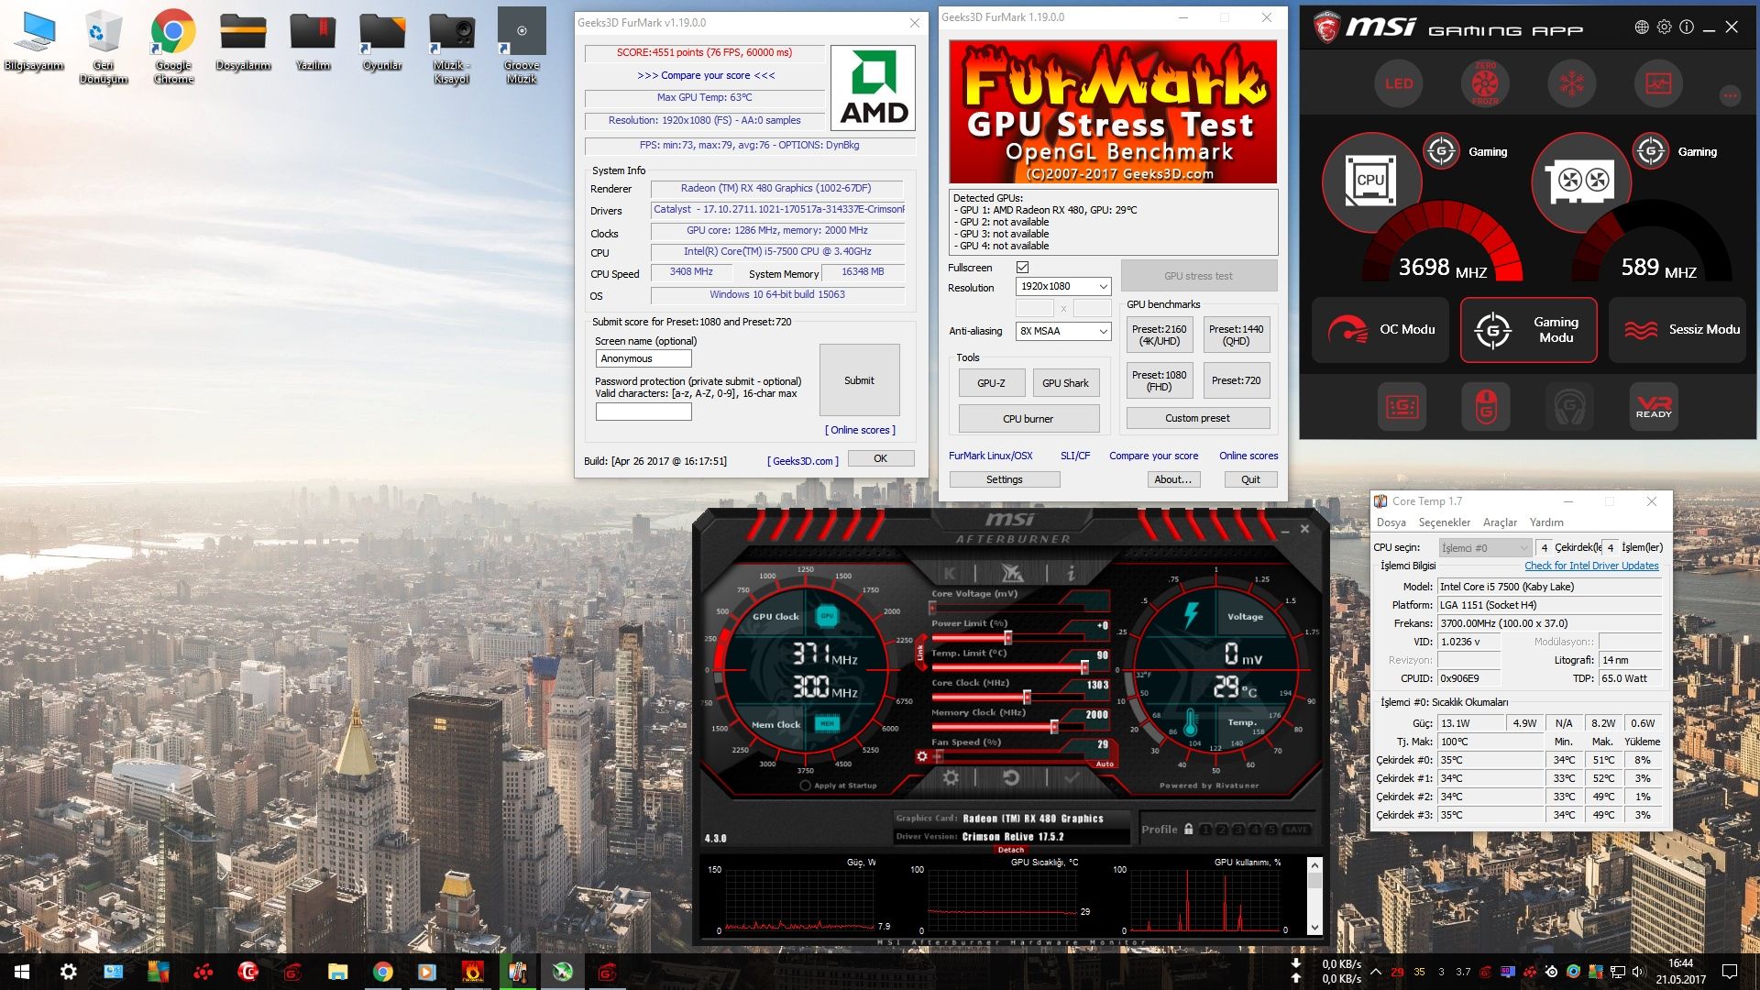This screenshot has width=1760, height=990.
Task: Toggle Apply at Startup in Afterburner
Action: point(806,786)
